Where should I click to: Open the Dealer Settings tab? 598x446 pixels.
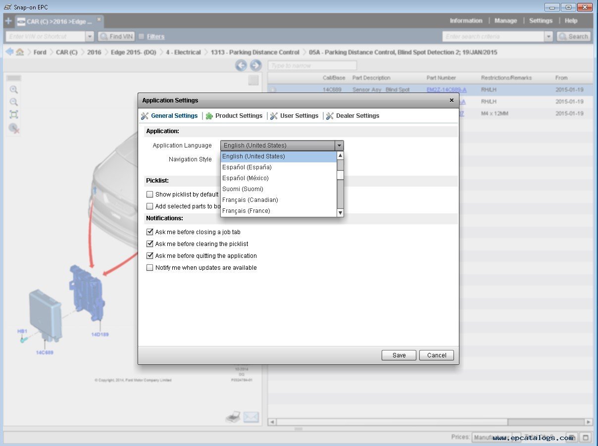click(x=357, y=116)
